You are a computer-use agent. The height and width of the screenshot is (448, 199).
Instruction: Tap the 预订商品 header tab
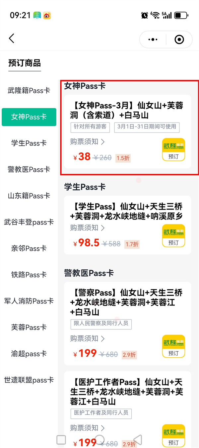point(25,63)
